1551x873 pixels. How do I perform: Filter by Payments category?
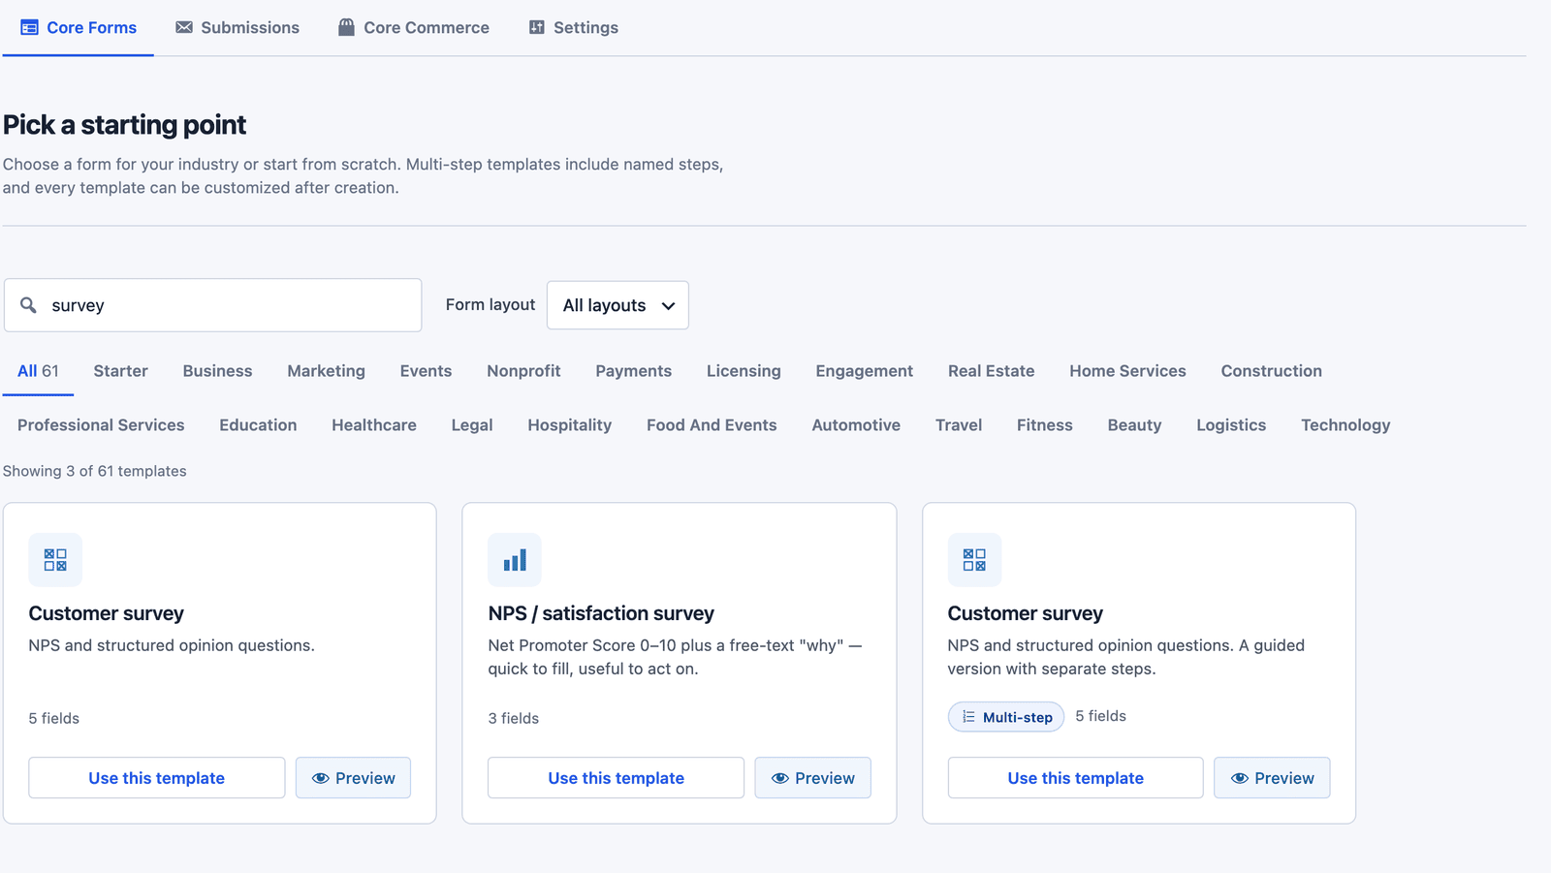(x=633, y=371)
